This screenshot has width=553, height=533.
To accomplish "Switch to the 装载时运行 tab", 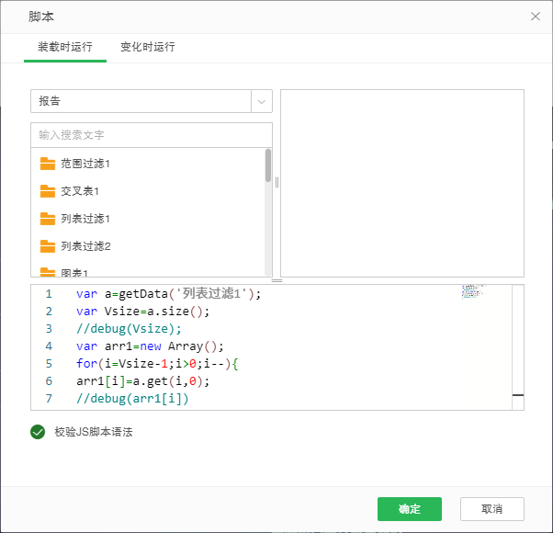I will 64,47.
